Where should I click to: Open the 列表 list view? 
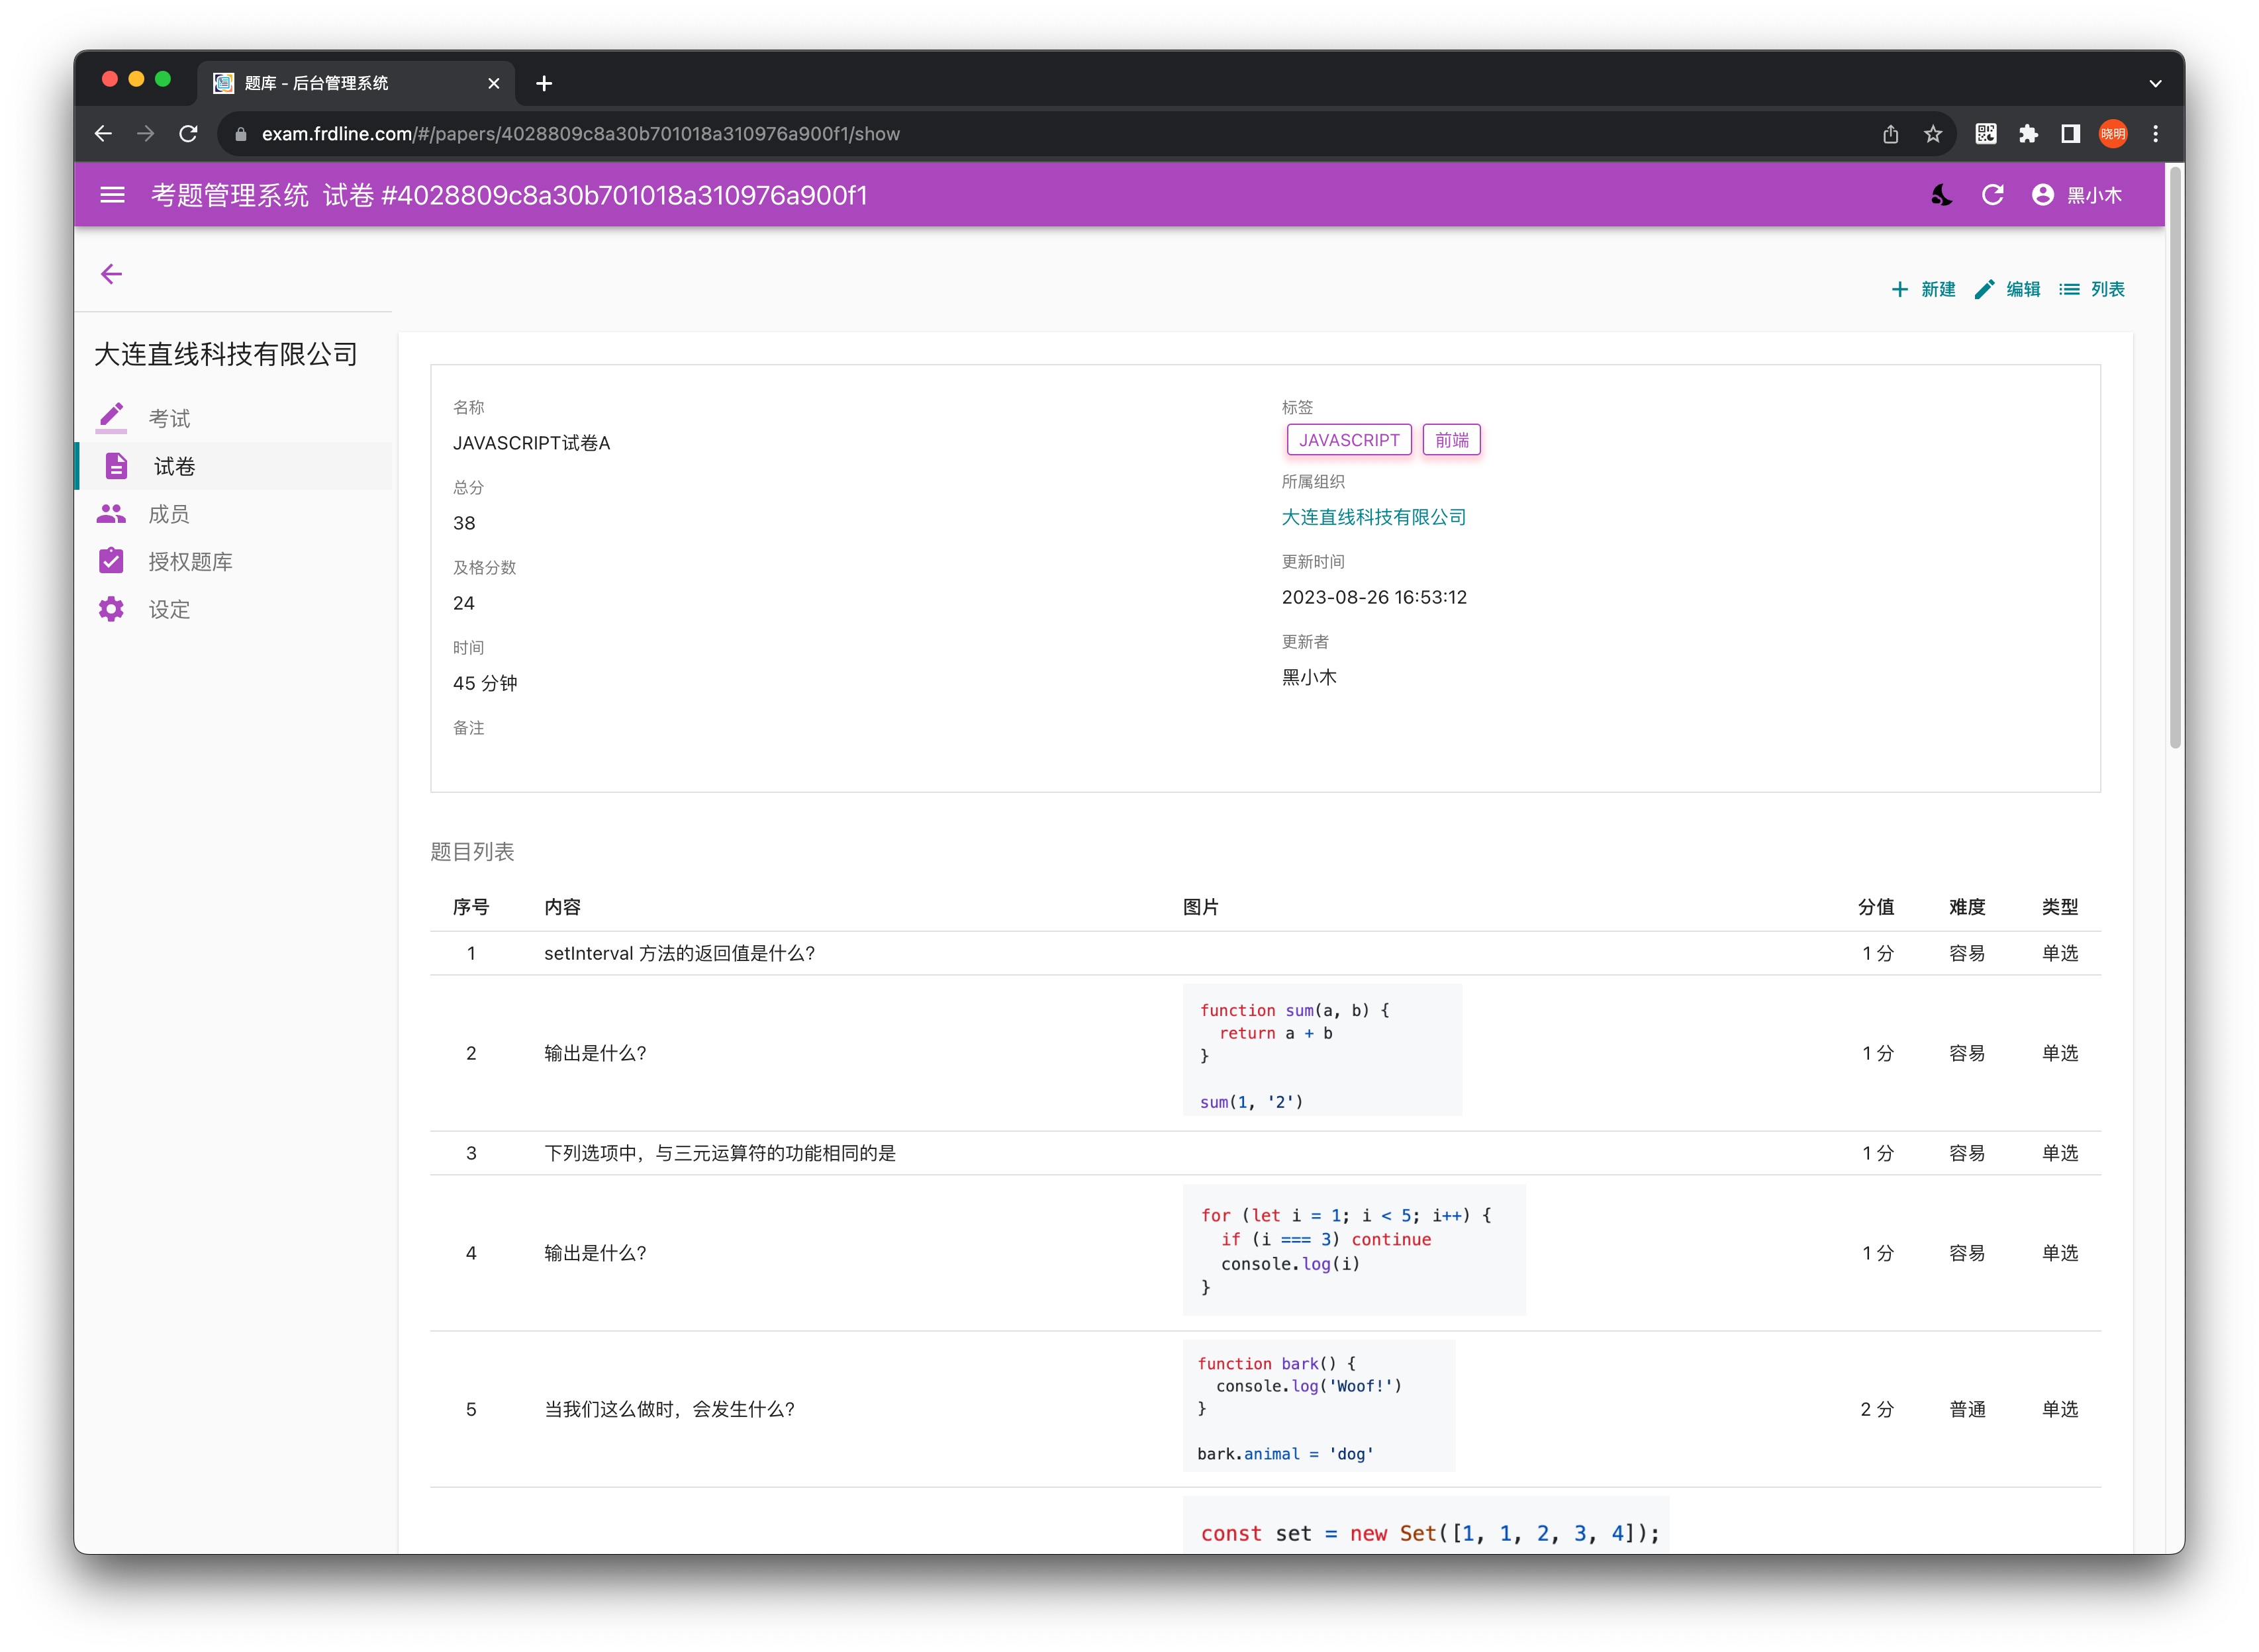tap(2092, 289)
